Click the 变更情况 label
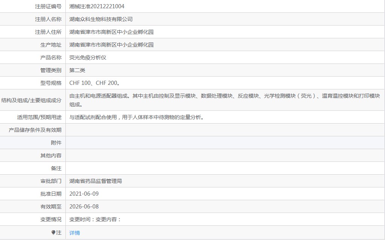 51,219
